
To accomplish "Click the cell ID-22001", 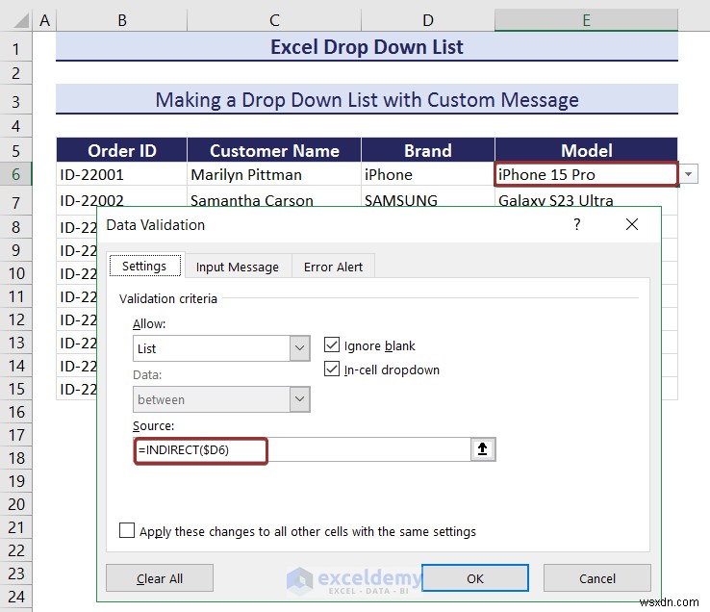I will point(121,174).
